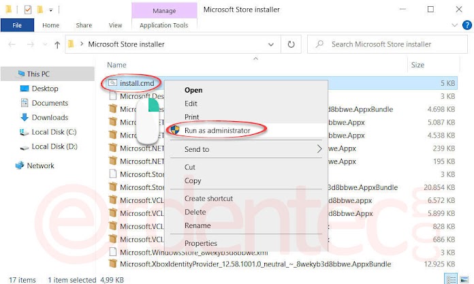
Task: Choose Create shortcut from context menu
Action: (x=208, y=199)
